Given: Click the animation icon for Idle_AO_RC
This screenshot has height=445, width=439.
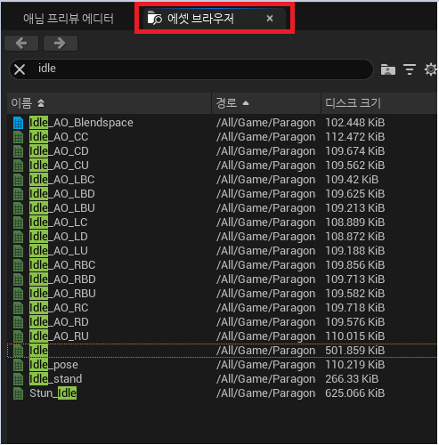Looking at the screenshot, I should click(x=18, y=308).
